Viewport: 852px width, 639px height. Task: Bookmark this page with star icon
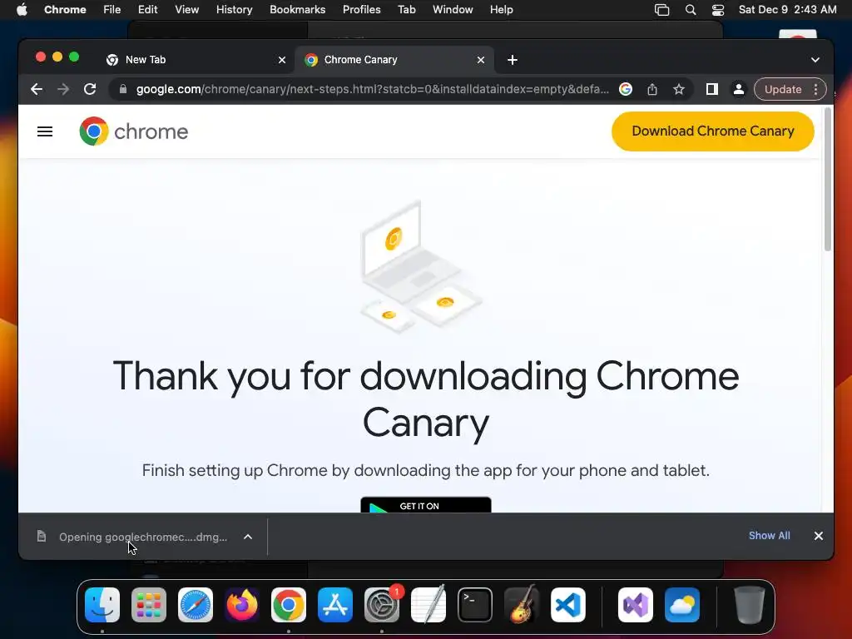[679, 89]
